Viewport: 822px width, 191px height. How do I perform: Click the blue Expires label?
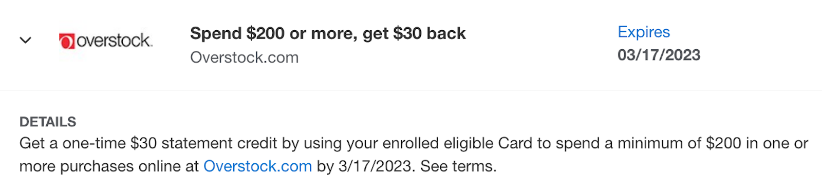pyautogui.click(x=644, y=32)
